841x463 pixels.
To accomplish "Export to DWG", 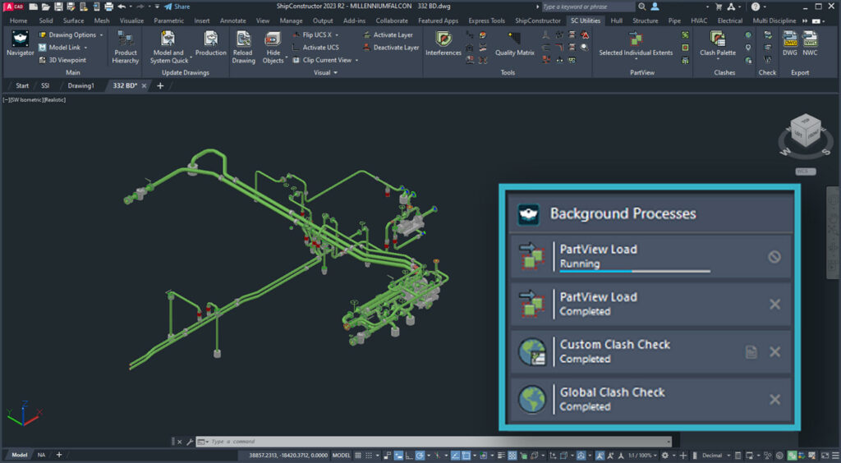I will pyautogui.click(x=790, y=44).
